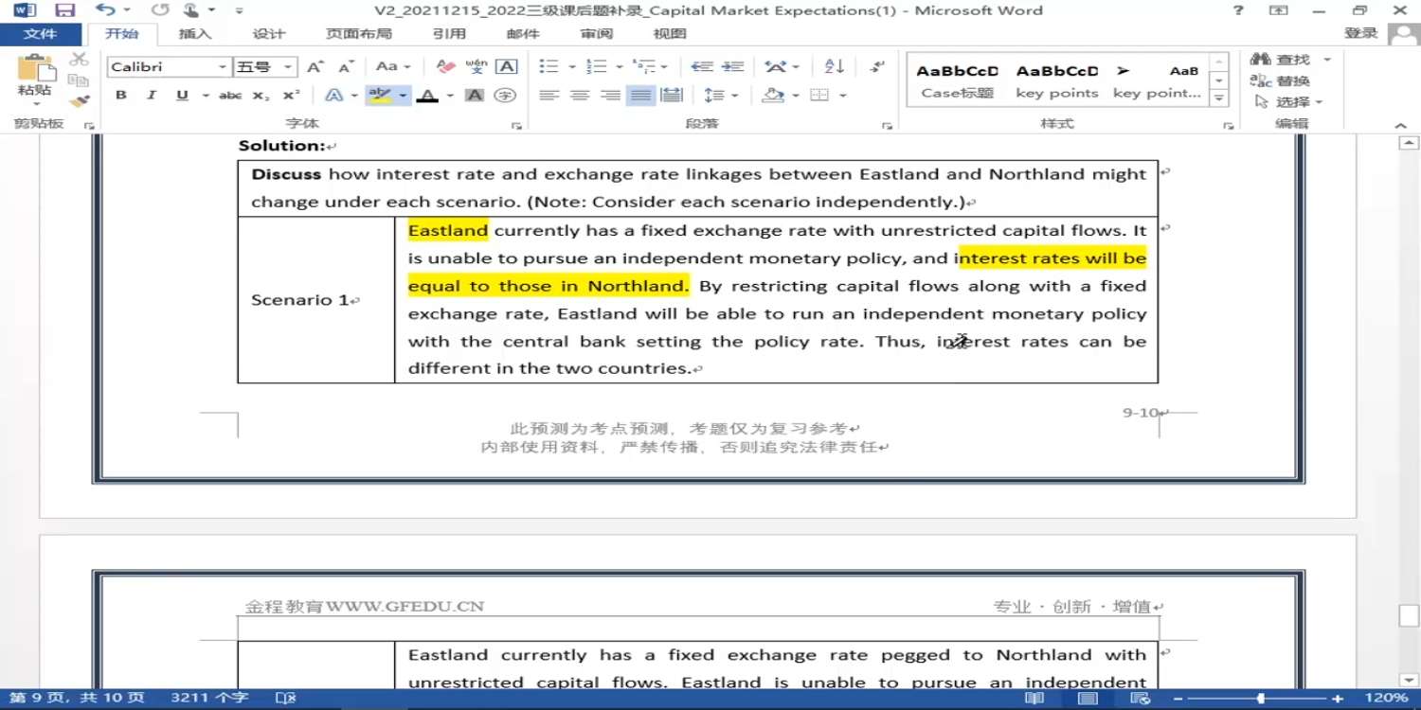This screenshot has width=1421, height=710.
Task: Toggle italic formatting
Action: (151, 96)
